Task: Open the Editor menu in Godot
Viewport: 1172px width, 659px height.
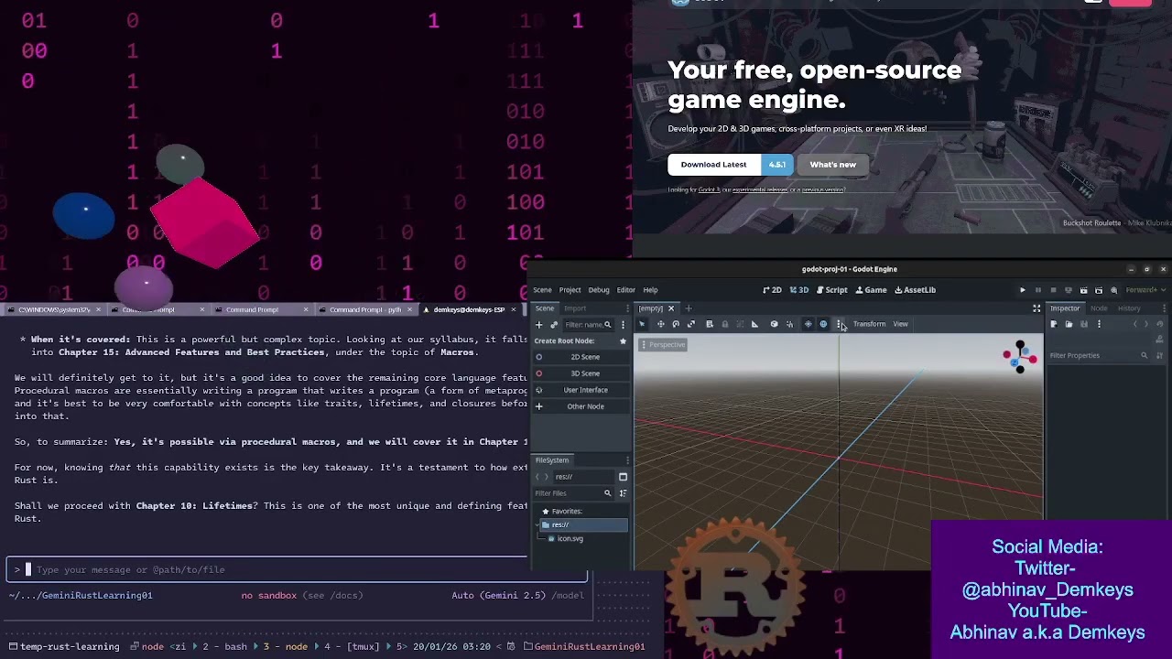Action: (626, 290)
